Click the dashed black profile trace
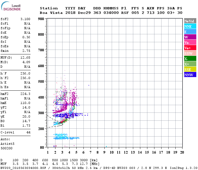This screenshot has width=198, height=170. click(55, 122)
